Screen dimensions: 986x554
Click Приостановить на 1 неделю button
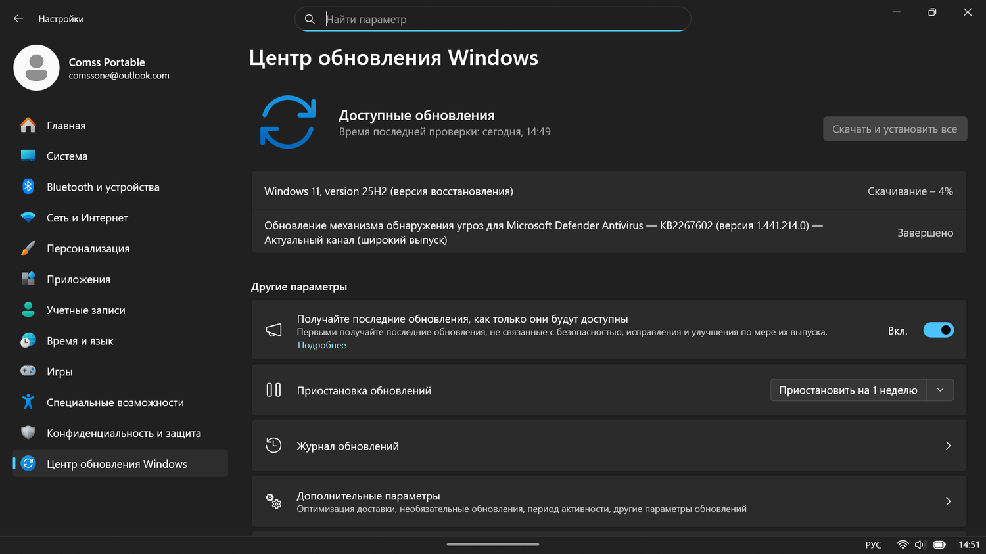(848, 390)
